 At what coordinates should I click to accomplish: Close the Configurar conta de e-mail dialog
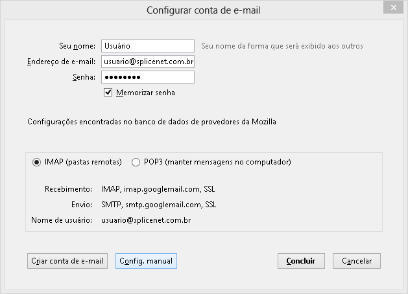(x=393, y=8)
